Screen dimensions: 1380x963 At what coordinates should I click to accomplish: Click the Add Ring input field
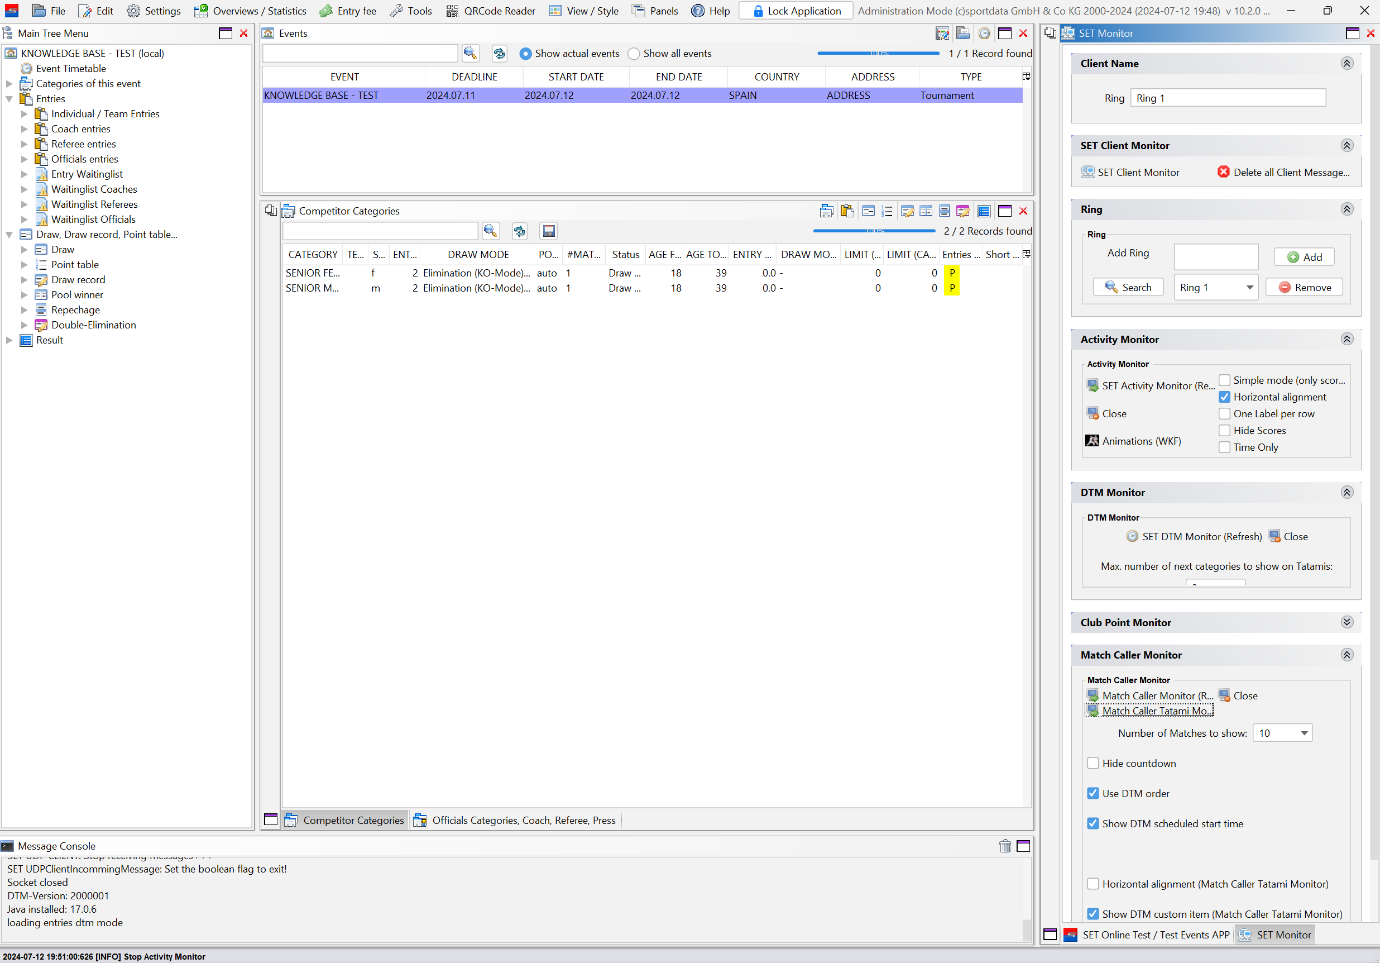coord(1215,257)
